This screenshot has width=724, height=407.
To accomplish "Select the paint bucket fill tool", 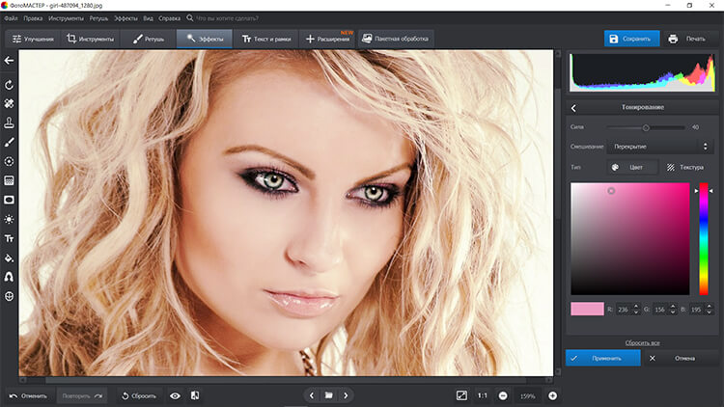I will point(9,258).
